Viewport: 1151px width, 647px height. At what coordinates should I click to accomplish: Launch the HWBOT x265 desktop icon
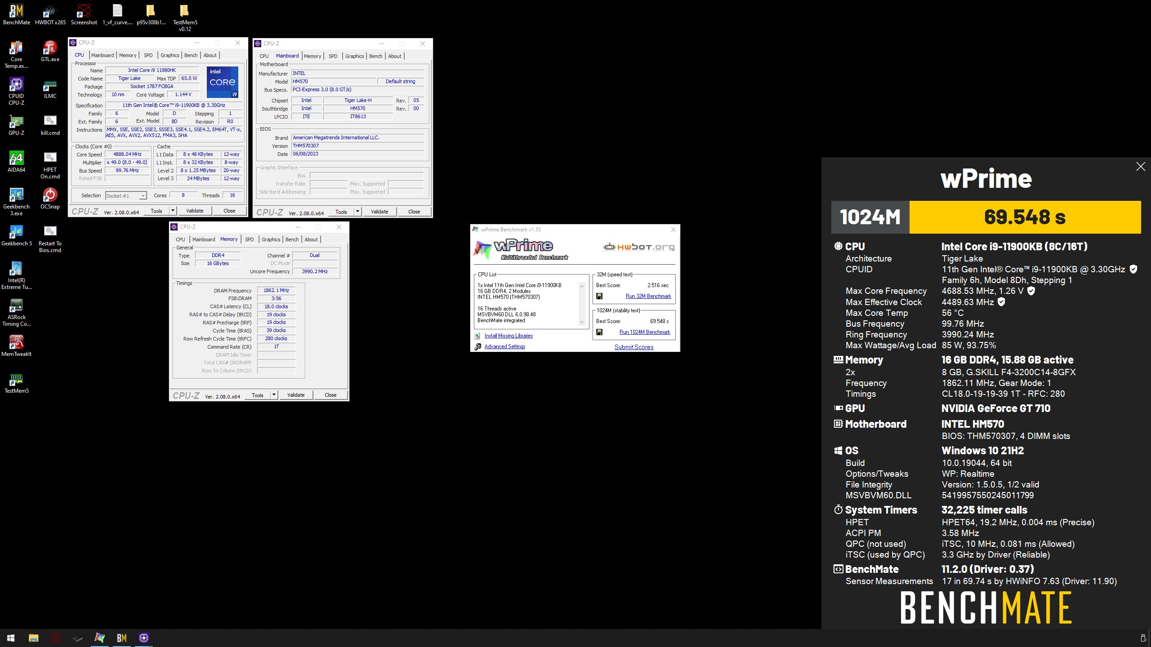(x=50, y=14)
